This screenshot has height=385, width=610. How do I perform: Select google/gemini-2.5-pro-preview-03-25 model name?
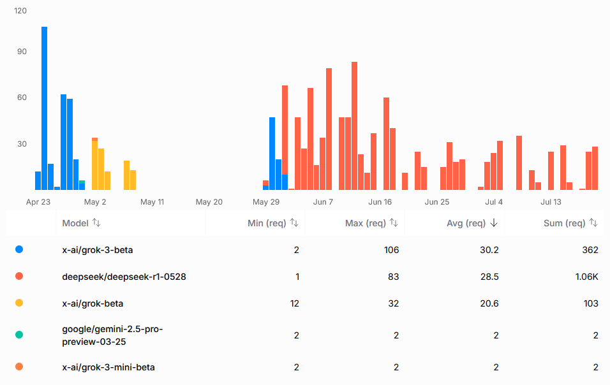(112, 335)
